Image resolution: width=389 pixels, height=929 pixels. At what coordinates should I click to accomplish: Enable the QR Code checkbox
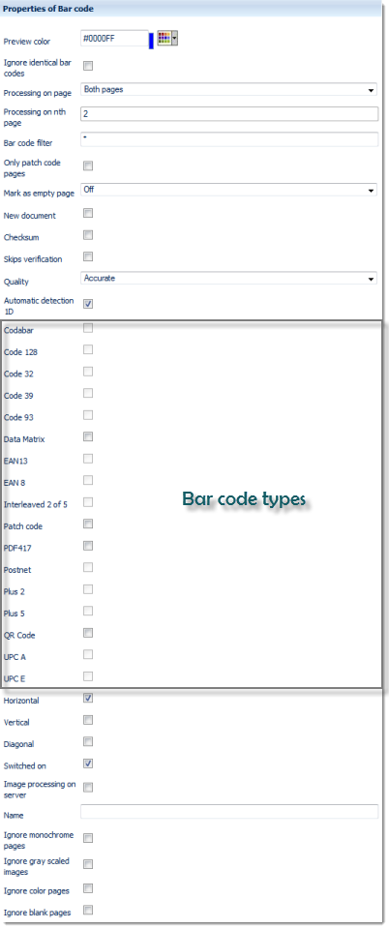(x=88, y=633)
